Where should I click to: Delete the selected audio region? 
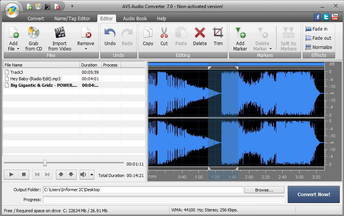(200, 37)
